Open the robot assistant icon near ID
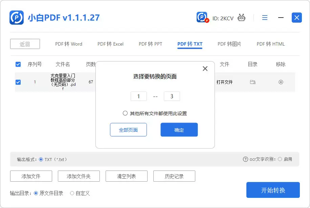The height and width of the screenshot is (208, 310). coord(241,18)
